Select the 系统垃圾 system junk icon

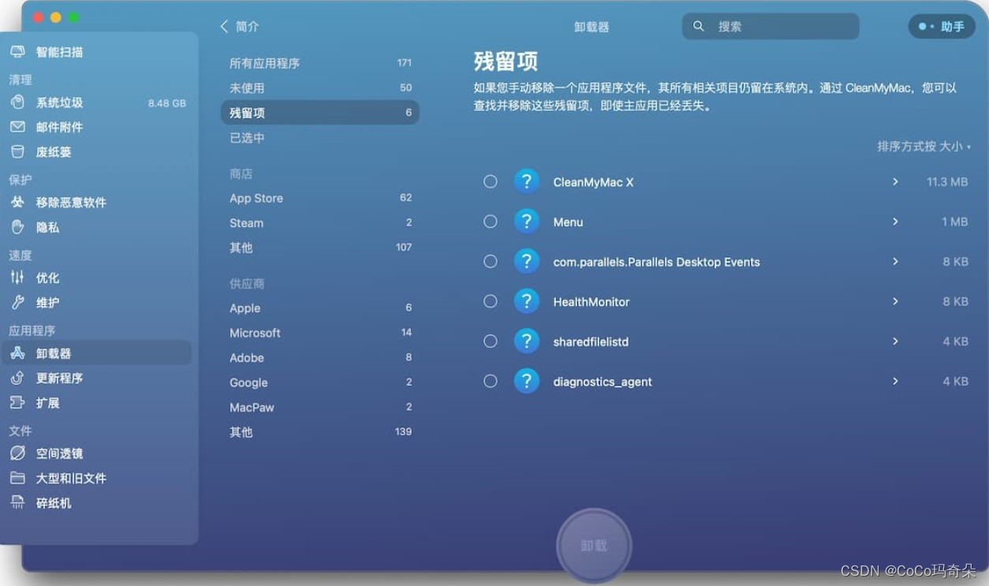17,103
